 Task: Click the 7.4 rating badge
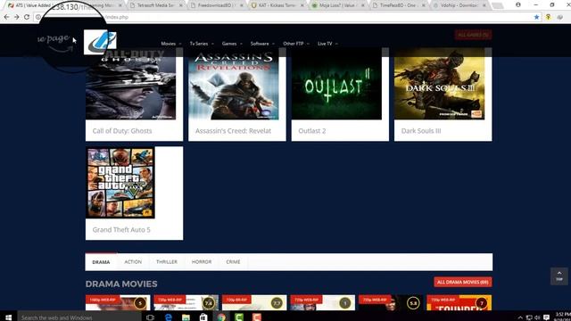coord(208,303)
